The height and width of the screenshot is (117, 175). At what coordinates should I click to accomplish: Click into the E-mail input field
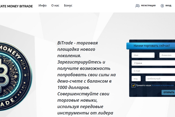point(153,71)
